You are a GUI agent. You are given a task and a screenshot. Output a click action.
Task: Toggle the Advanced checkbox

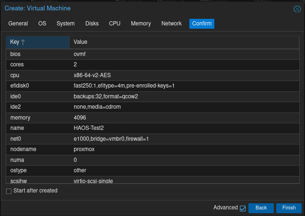(243, 208)
